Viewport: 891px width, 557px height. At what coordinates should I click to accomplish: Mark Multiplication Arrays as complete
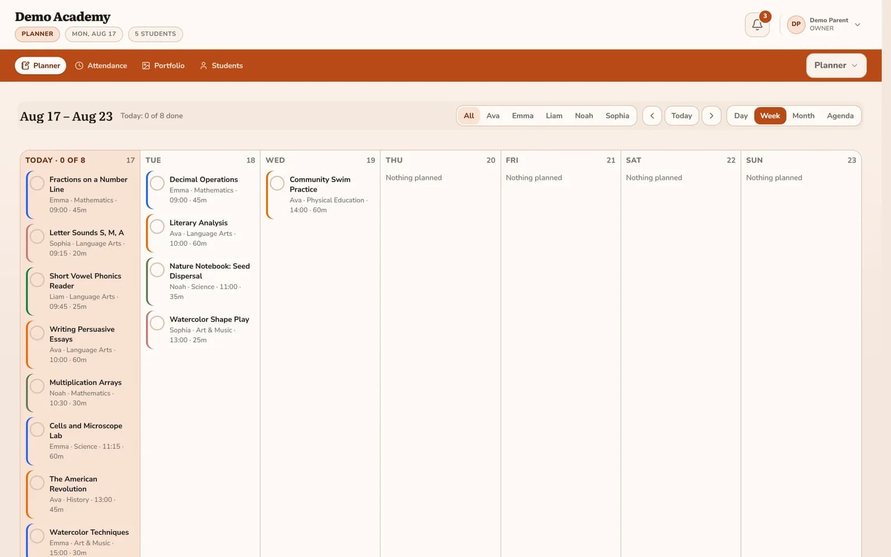[x=37, y=386]
